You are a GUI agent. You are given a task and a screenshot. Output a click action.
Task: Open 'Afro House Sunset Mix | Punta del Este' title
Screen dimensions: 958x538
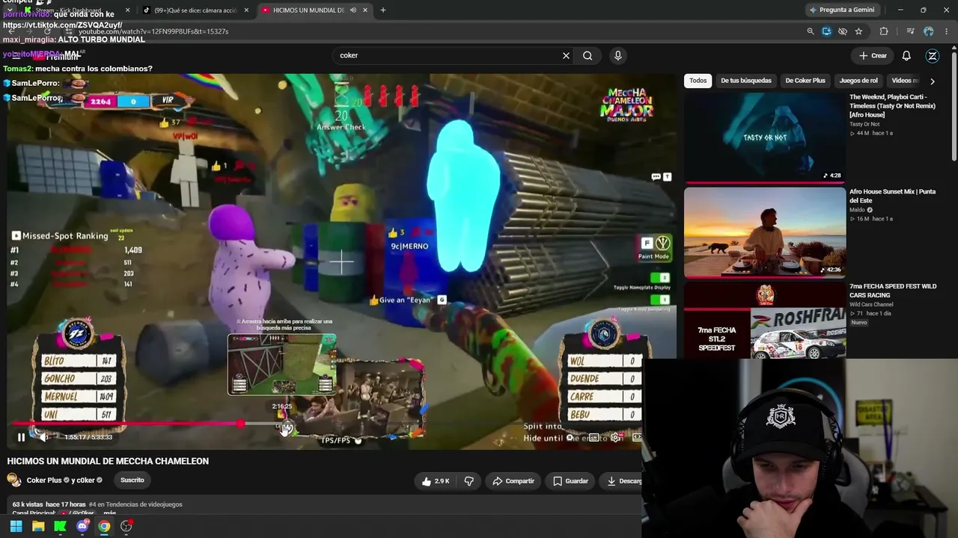click(892, 196)
